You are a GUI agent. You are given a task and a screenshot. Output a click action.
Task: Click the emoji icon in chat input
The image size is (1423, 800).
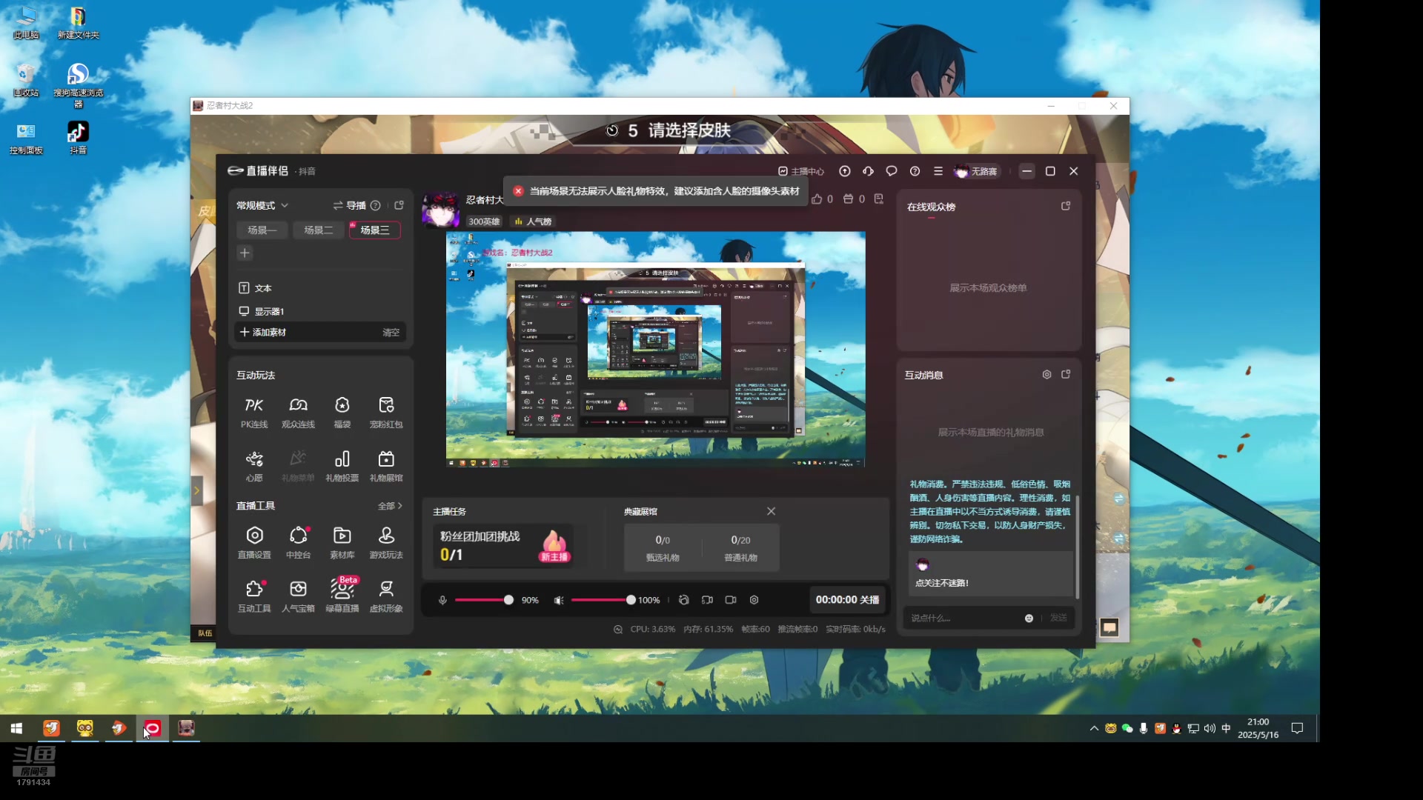click(x=1029, y=618)
